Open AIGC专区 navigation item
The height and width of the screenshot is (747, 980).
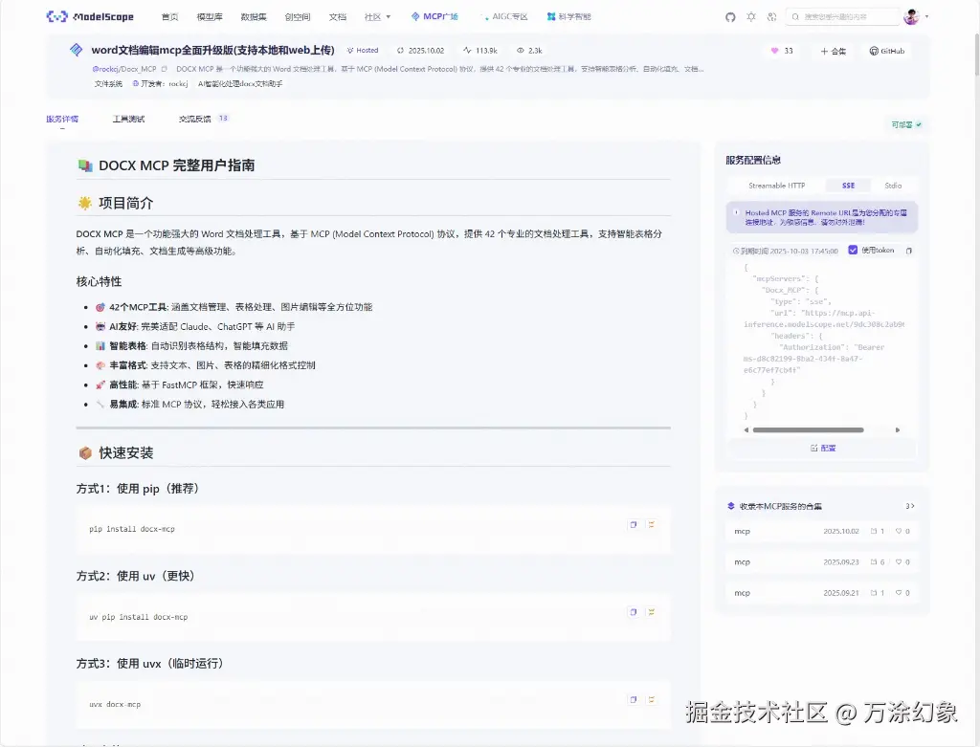(503, 17)
